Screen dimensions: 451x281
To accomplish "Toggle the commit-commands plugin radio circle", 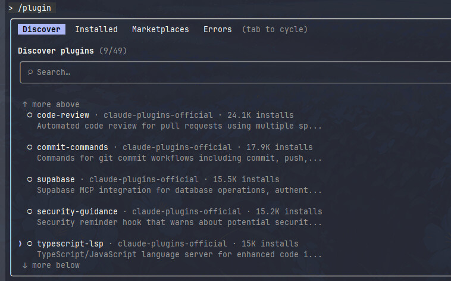I will click(x=30, y=147).
